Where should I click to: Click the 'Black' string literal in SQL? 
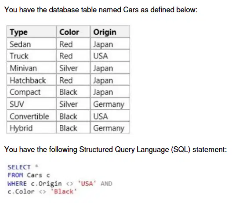[64, 192]
